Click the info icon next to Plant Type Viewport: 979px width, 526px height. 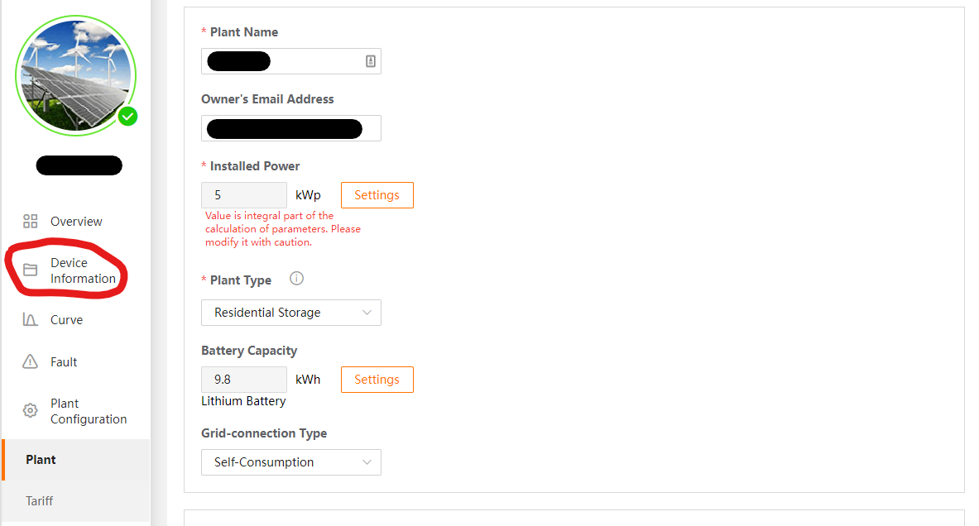(296, 278)
